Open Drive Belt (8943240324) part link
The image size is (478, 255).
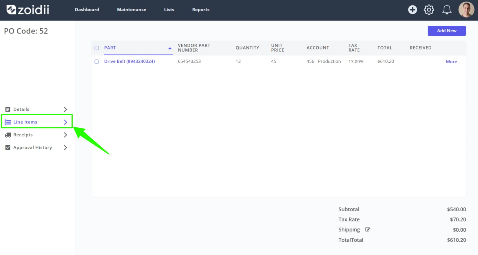pyautogui.click(x=129, y=61)
